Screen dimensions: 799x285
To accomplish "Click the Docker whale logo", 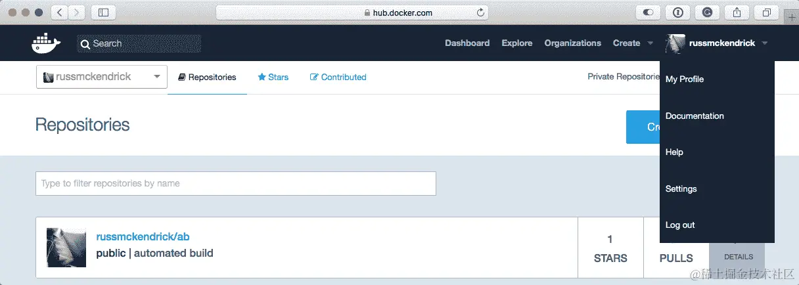I will 46,43.
